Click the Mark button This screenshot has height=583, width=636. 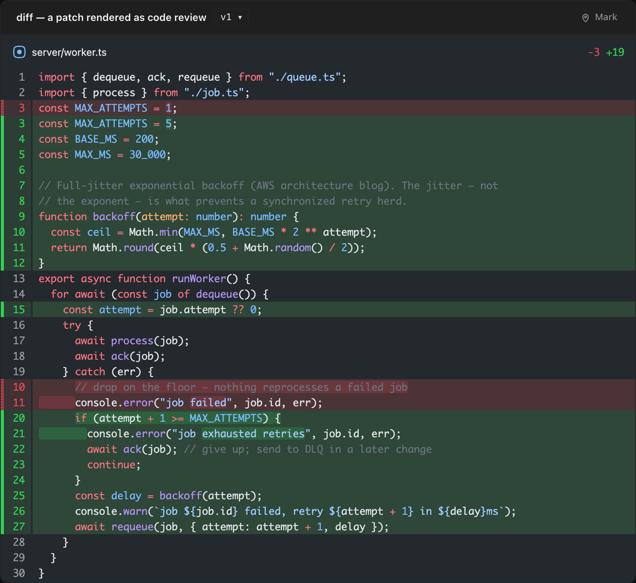pos(600,17)
